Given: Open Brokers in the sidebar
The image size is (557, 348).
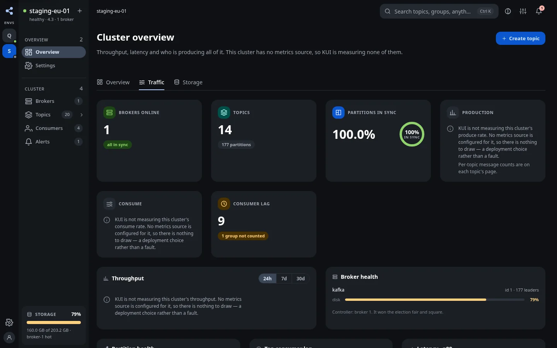Looking at the screenshot, I should tap(54, 101).
